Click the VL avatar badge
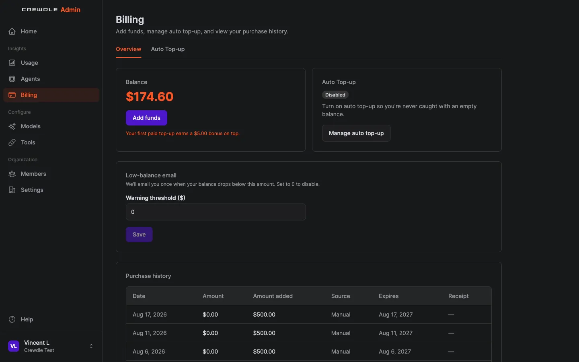The image size is (579, 362). [14, 346]
